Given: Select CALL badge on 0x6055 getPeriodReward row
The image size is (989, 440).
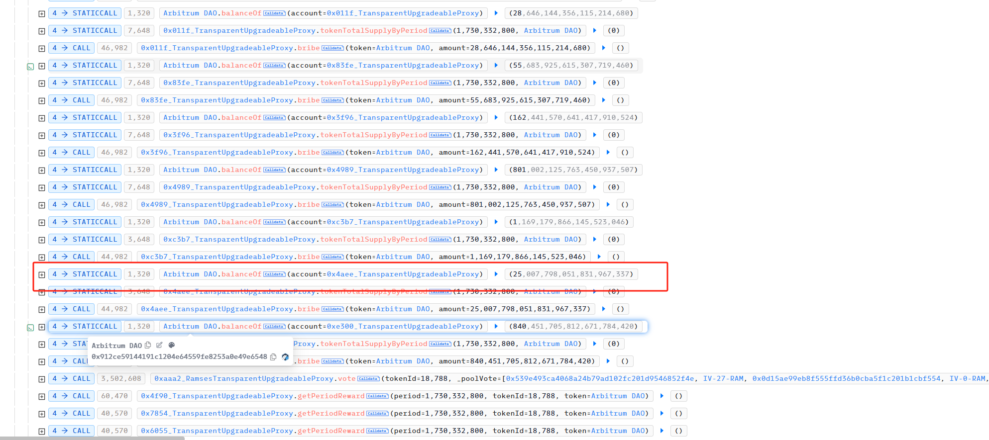Looking at the screenshot, I should point(71,431).
